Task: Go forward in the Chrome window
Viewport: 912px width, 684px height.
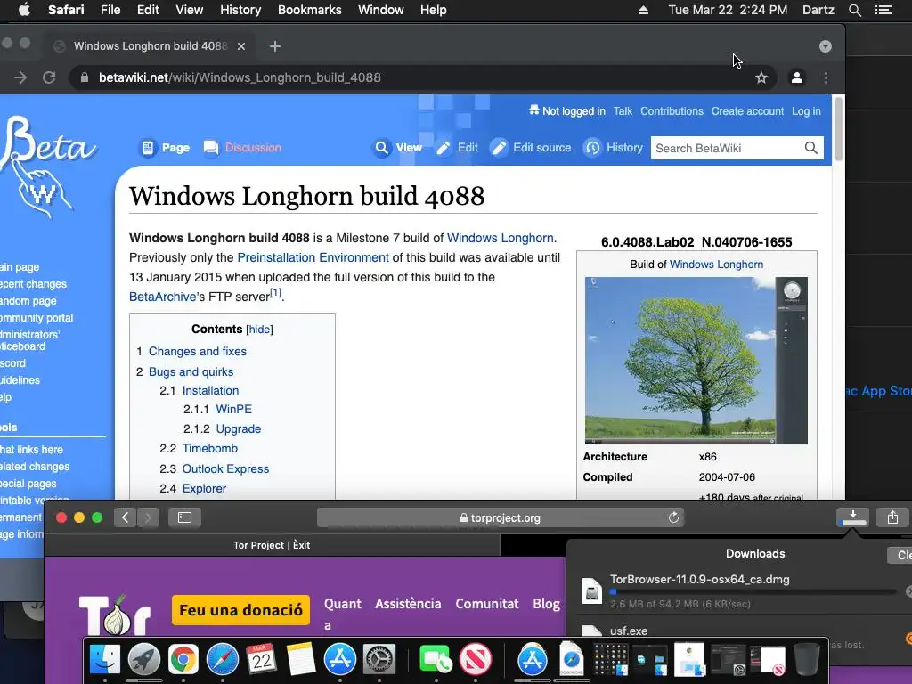Action: [20, 77]
